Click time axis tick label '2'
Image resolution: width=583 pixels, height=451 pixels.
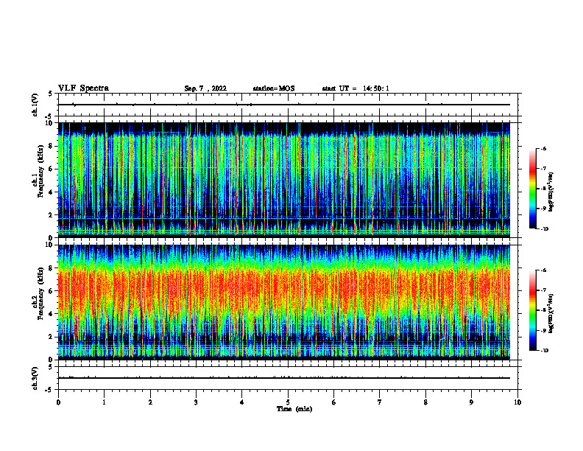point(150,402)
